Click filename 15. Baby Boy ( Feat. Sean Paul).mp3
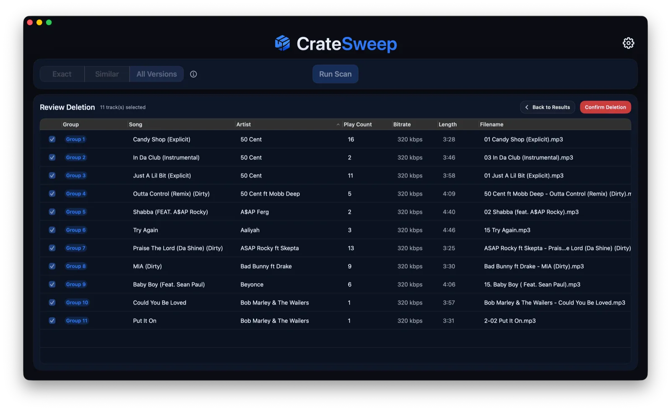This screenshot has height=411, width=671. click(x=532, y=284)
